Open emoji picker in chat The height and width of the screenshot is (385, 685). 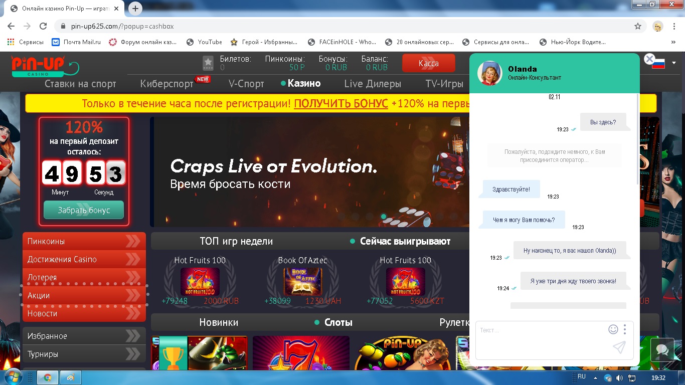point(613,329)
